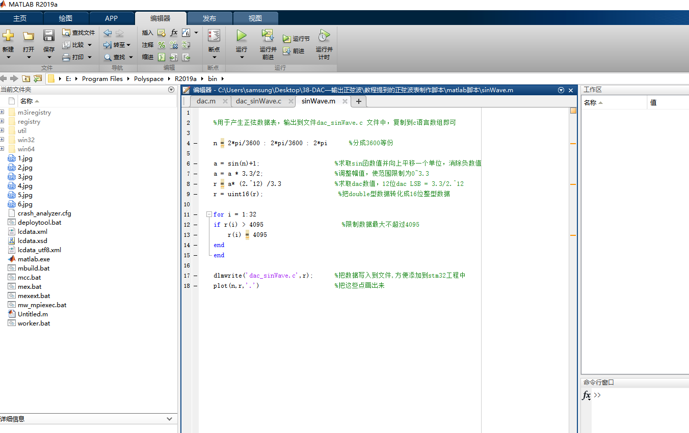Expand the util folder
The height and width of the screenshot is (433, 689).
point(2,131)
